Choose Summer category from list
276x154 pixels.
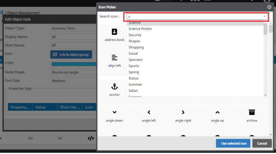pyautogui.click(x=195, y=85)
